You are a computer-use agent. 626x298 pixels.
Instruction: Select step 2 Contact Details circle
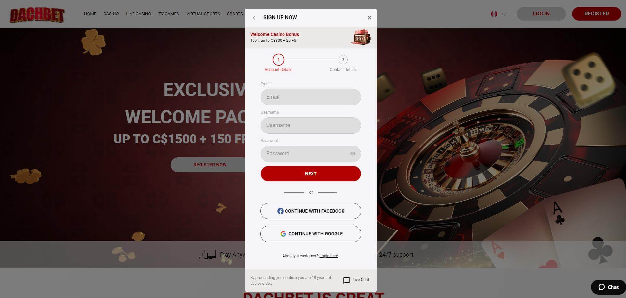[x=343, y=60]
